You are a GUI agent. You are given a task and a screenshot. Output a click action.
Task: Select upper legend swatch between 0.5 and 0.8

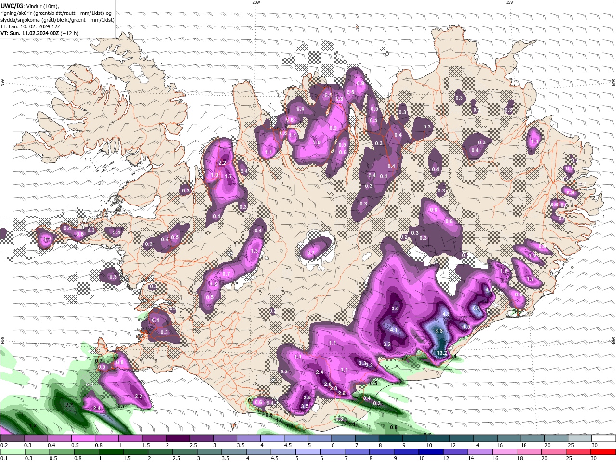pos(83,438)
